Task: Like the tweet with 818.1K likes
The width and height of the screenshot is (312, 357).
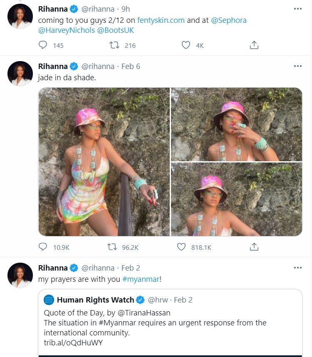Action: 181,247
